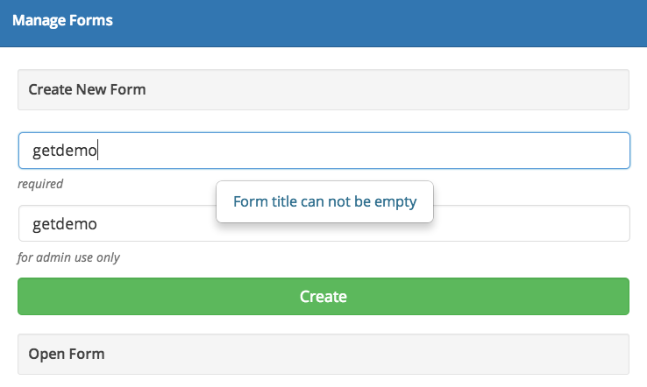Focus the first getdemo form title field
Image resolution: width=647 pixels, height=387 pixels.
coord(323,151)
